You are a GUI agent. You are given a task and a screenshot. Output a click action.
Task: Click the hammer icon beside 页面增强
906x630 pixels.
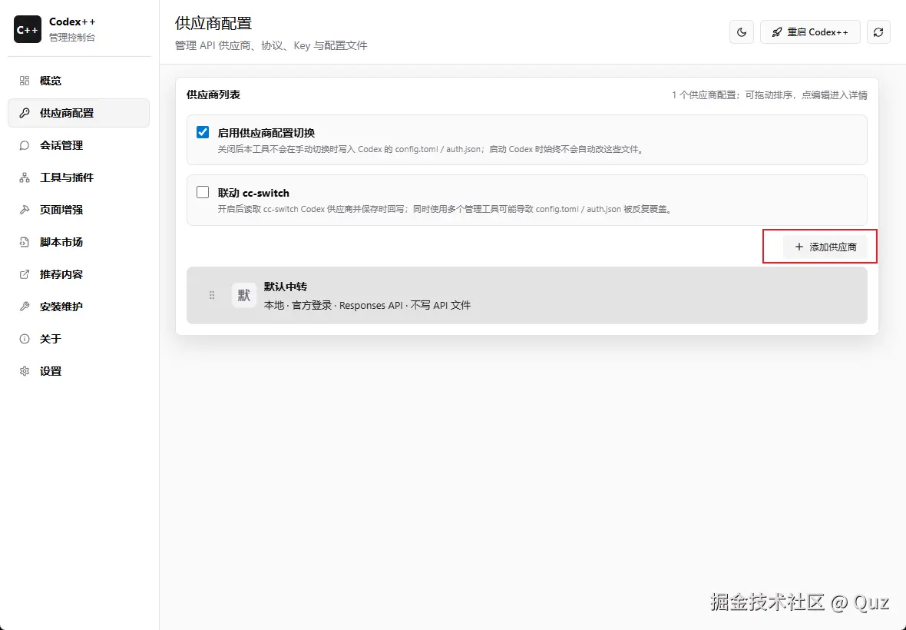tap(25, 210)
